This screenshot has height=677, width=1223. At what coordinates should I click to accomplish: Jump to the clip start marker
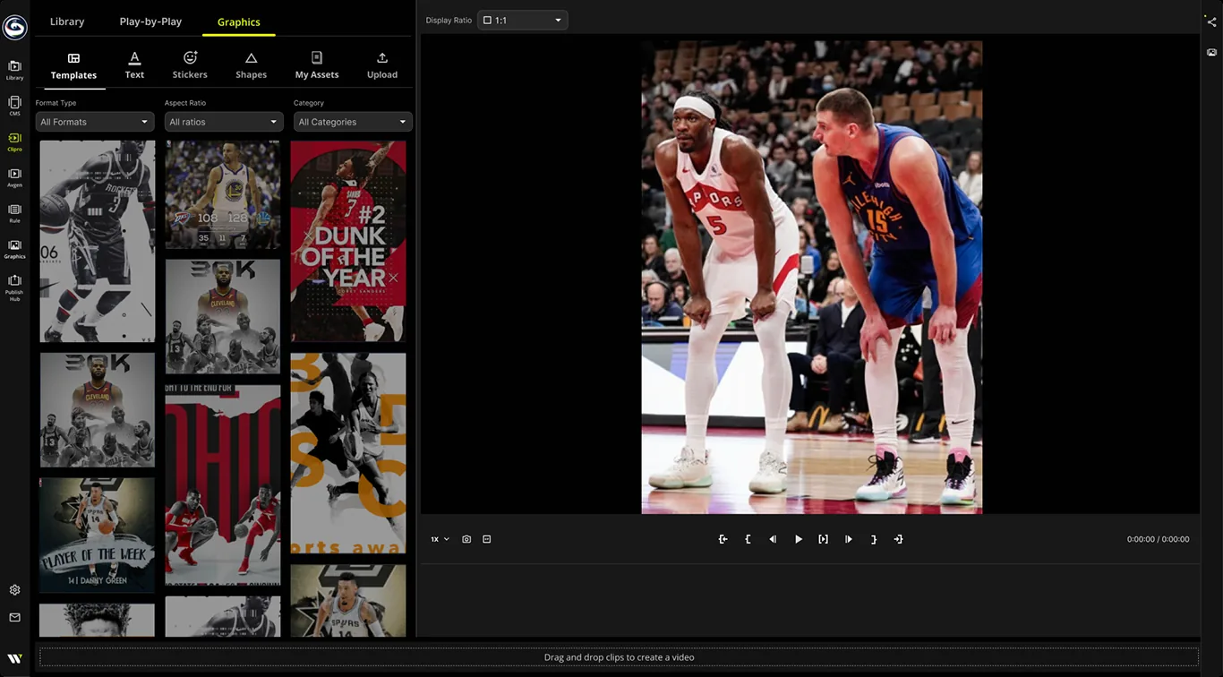point(723,539)
